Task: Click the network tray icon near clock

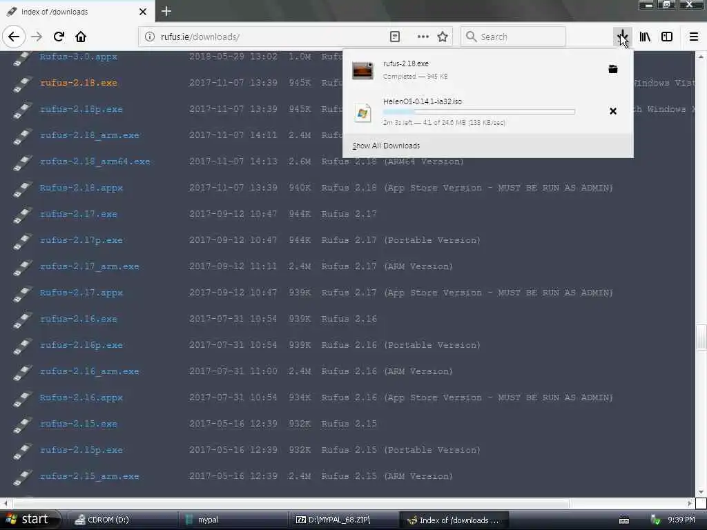Action: (656, 520)
